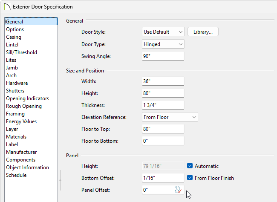The image size is (277, 202).
Task: Click the Floor to Bottom field
Action: coord(163,141)
